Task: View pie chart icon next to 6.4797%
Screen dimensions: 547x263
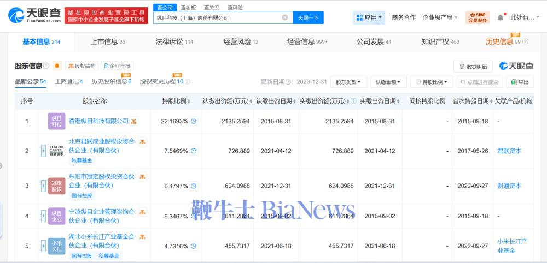Action: click(x=194, y=186)
